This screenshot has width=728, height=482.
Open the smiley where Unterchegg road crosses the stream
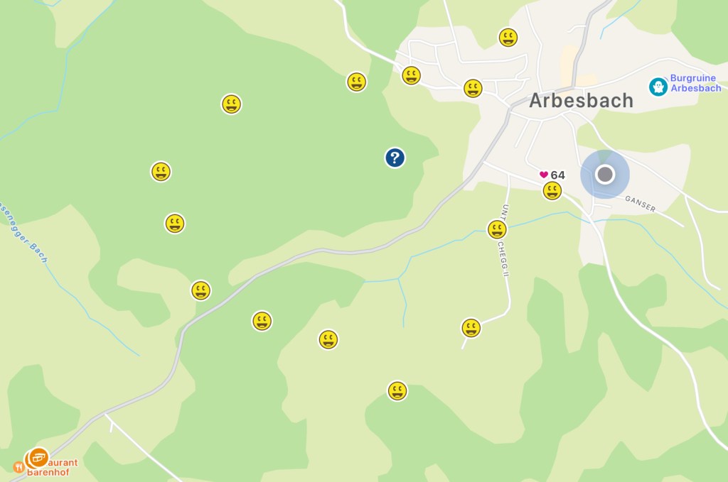(x=497, y=229)
